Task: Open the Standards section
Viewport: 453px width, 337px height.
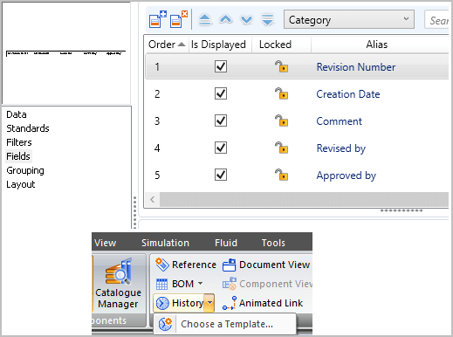Action: [28, 128]
